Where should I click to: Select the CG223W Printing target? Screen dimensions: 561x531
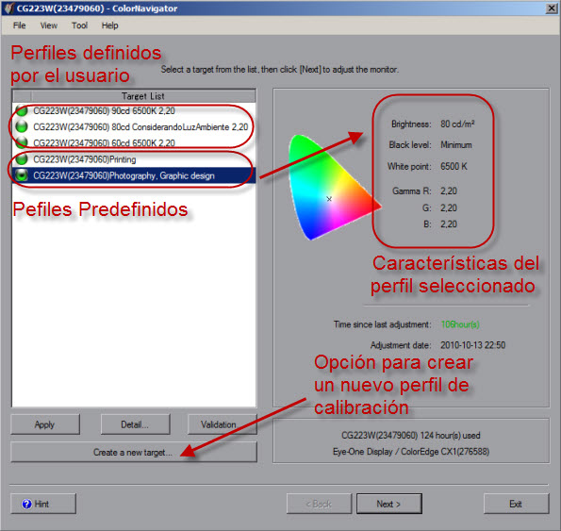coord(134,159)
